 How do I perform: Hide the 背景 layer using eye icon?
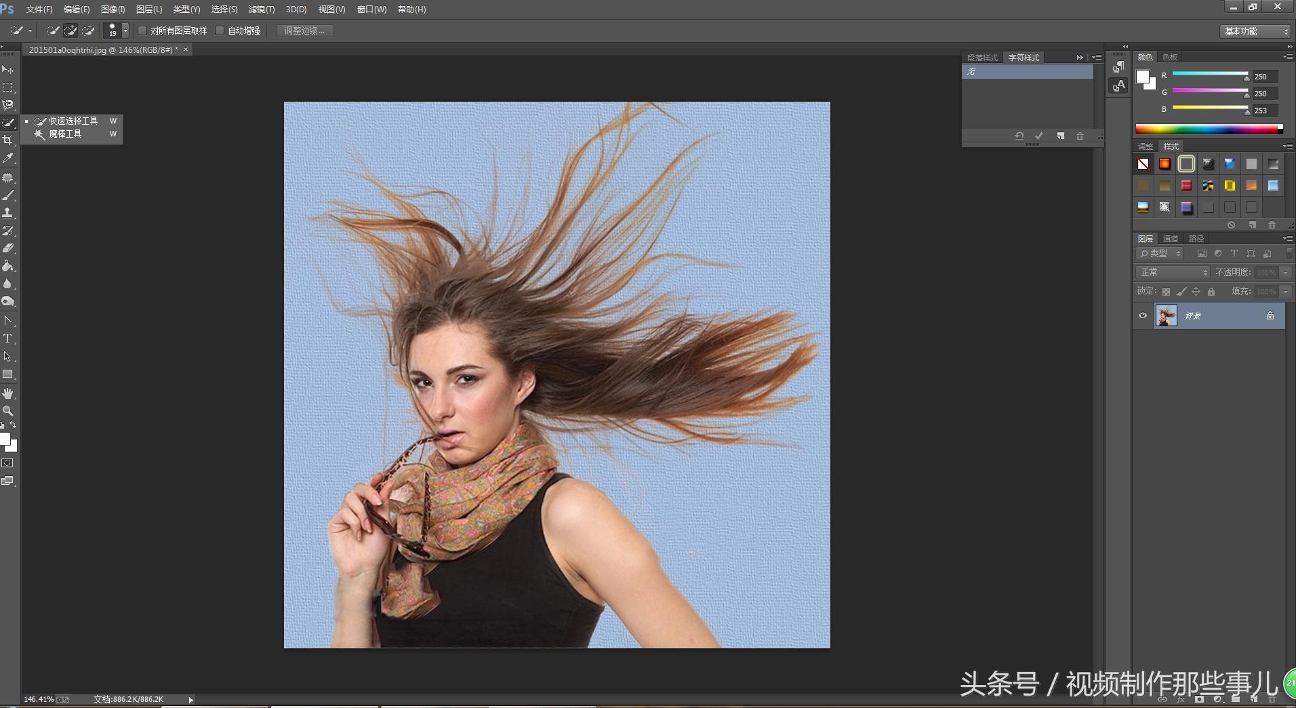point(1143,316)
